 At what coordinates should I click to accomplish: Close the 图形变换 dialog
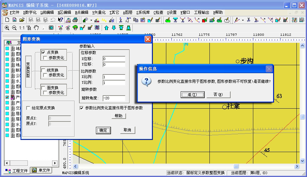coord(148,39)
